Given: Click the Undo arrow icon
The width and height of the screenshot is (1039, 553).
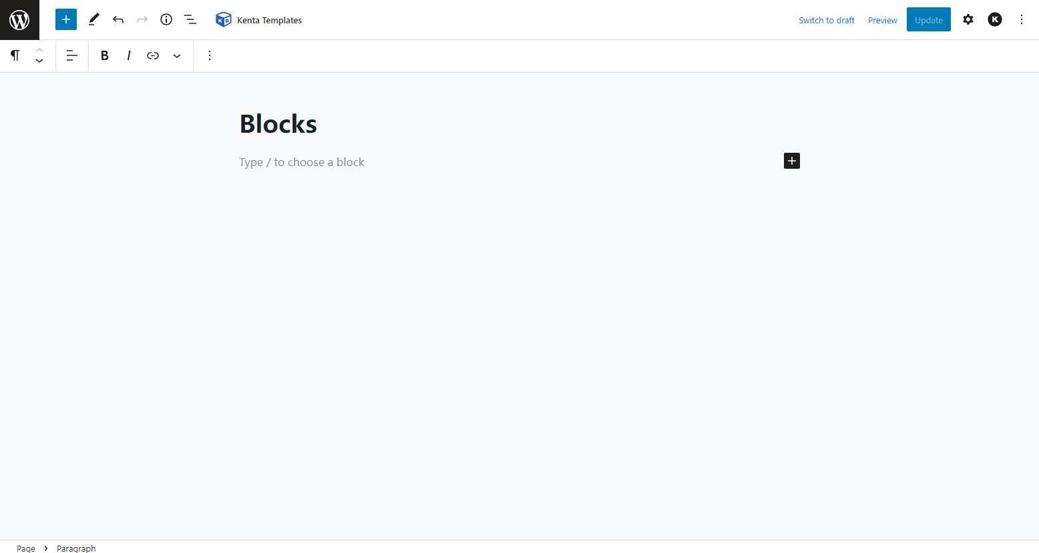Looking at the screenshot, I should (118, 19).
